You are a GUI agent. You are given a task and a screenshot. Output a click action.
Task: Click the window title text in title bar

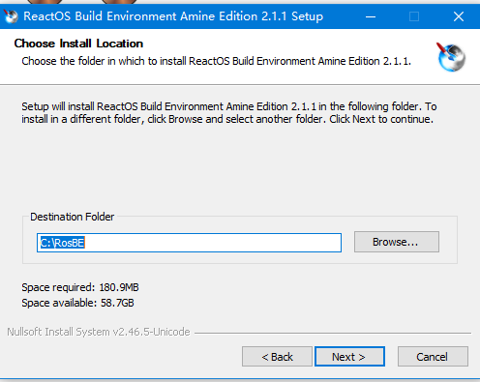pos(173,16)
